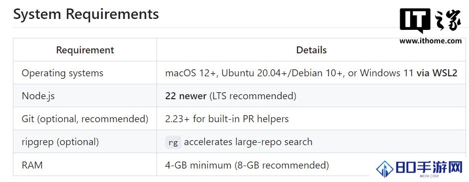469x182 pixels.
Task: Click the accelerates large-repo search text
Action: tap(248, 142)
